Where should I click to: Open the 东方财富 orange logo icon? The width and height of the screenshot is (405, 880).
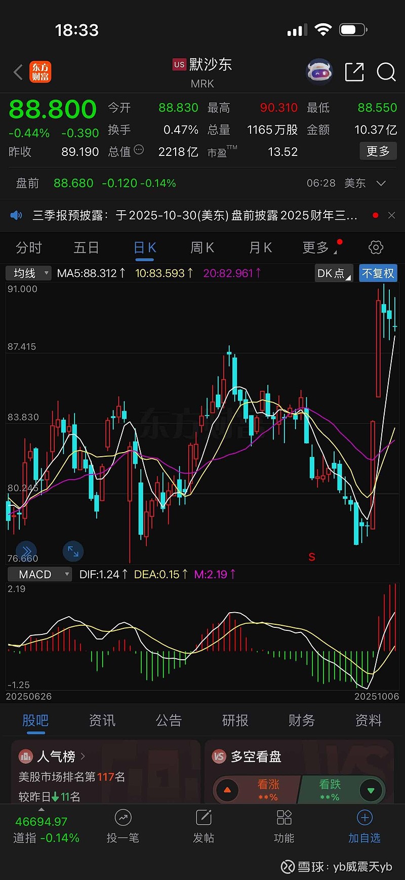(x=40, y=72)
